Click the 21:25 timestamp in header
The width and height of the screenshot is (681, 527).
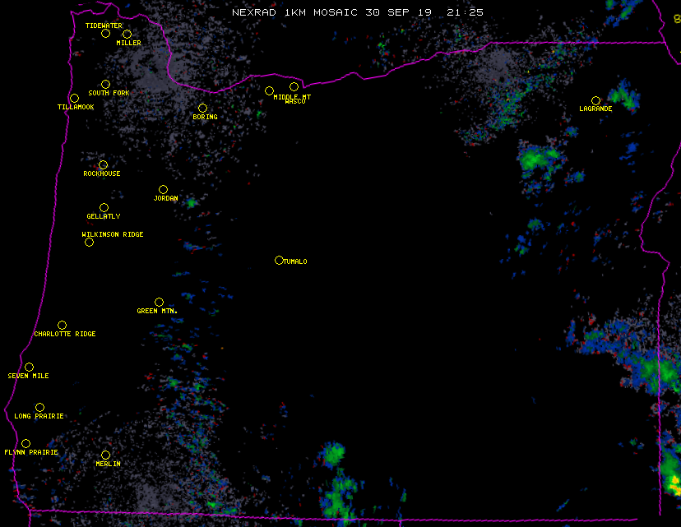[465, 12]
